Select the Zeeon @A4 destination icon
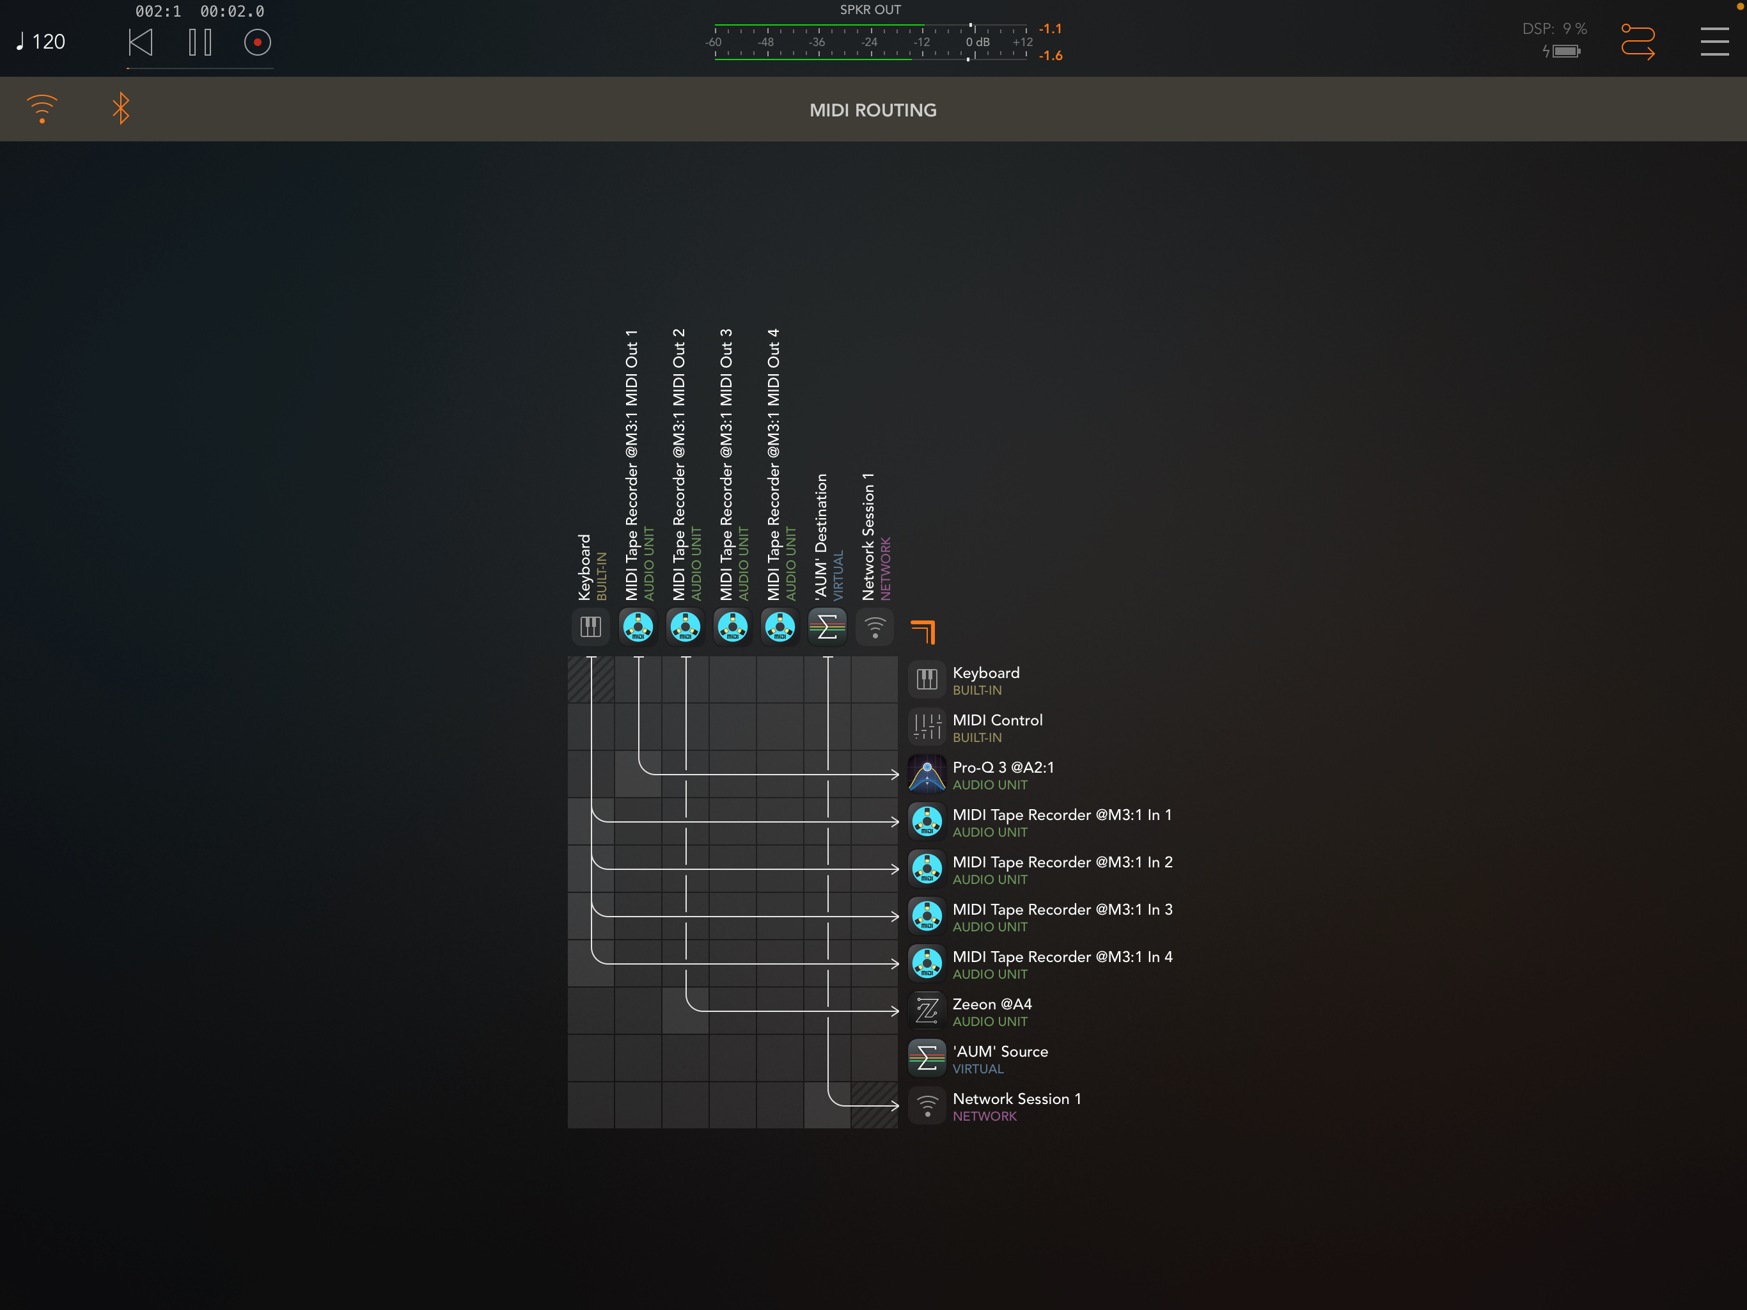This screenshot has height=1310, width=1747. click(x=927, y=1011)
